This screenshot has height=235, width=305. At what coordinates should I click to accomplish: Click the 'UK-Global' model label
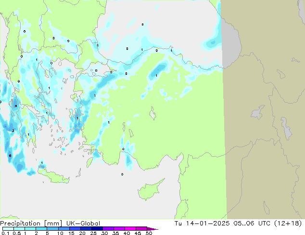click(x=83, y=223)
